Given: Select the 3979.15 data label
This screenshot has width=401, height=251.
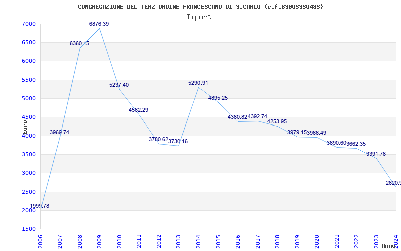Looking at the screenshot, I should tap(297, 132).
